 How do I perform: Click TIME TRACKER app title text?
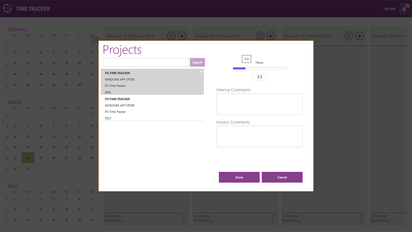pyautogui.click(x=33, y=9)
